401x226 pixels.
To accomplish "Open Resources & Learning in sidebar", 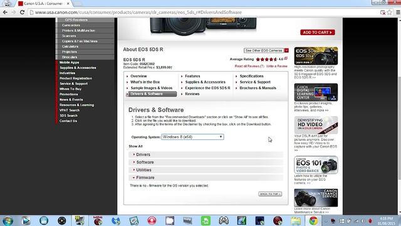I will tap(76, 105).
